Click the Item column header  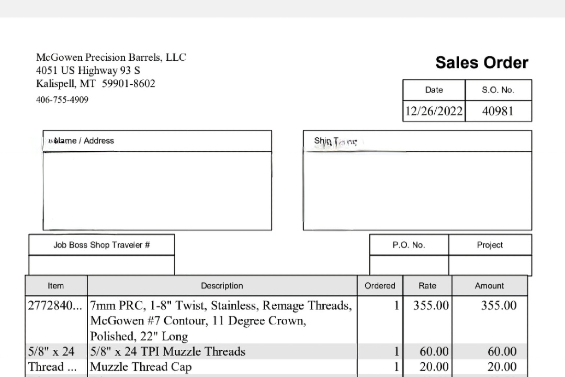click(56, 286)
